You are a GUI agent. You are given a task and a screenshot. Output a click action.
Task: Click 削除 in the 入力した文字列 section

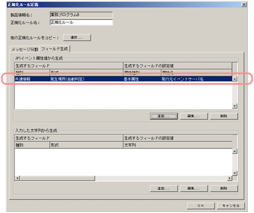(x=224, y=188)
